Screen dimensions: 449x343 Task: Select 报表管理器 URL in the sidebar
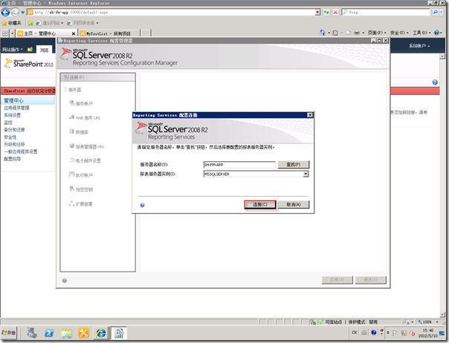[x=87, y=146]
